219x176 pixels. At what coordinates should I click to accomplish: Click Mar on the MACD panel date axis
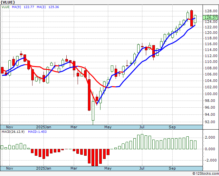coord(74,168)
